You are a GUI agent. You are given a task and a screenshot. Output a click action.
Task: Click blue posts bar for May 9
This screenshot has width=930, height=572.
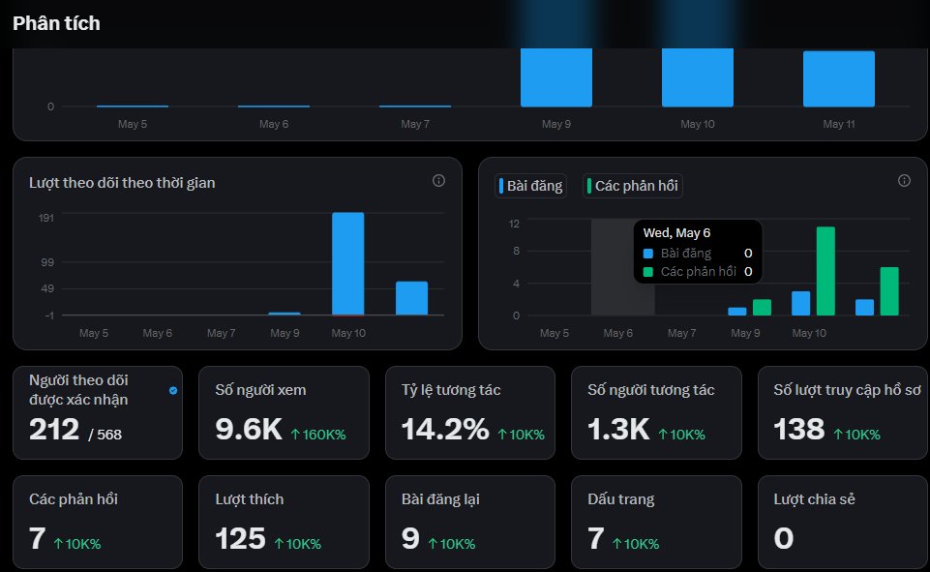737,311
